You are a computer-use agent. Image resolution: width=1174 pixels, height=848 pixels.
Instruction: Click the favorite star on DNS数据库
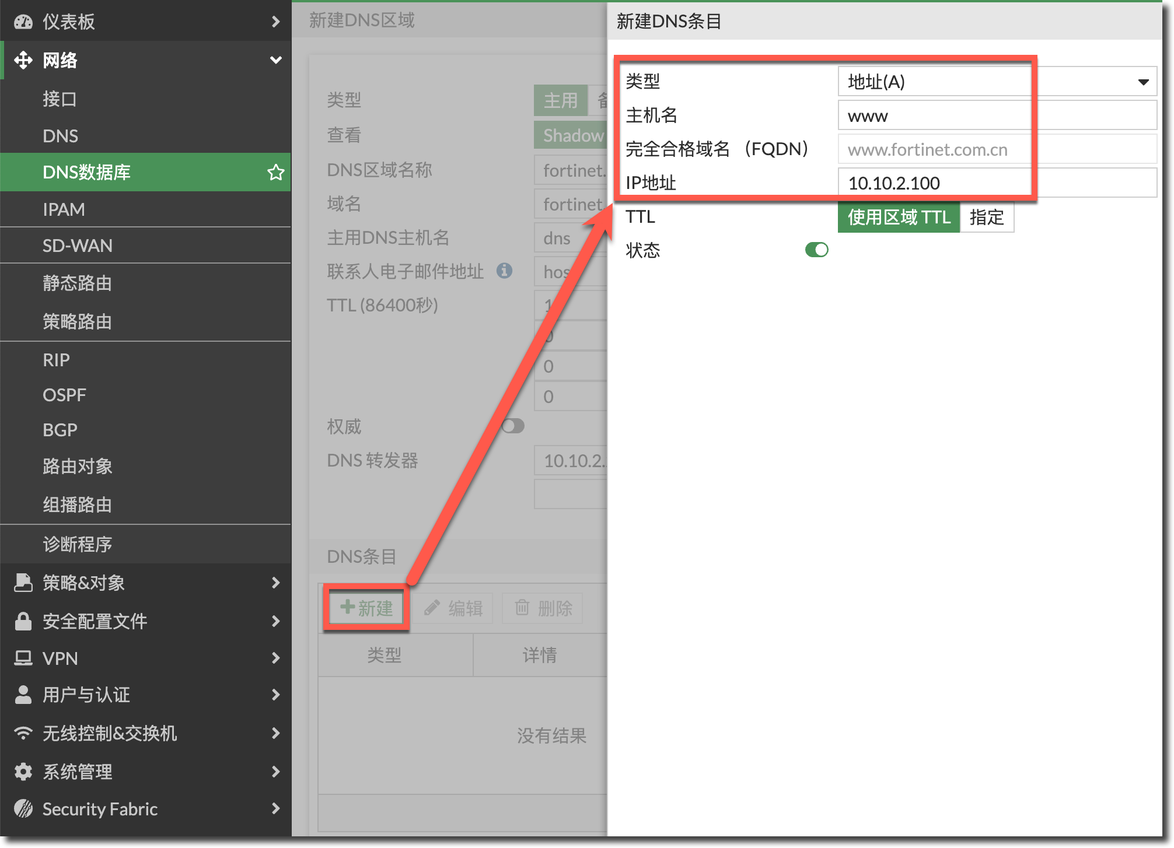275,172
